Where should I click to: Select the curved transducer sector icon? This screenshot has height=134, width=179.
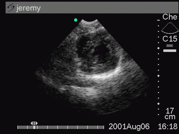coord(170,28)
